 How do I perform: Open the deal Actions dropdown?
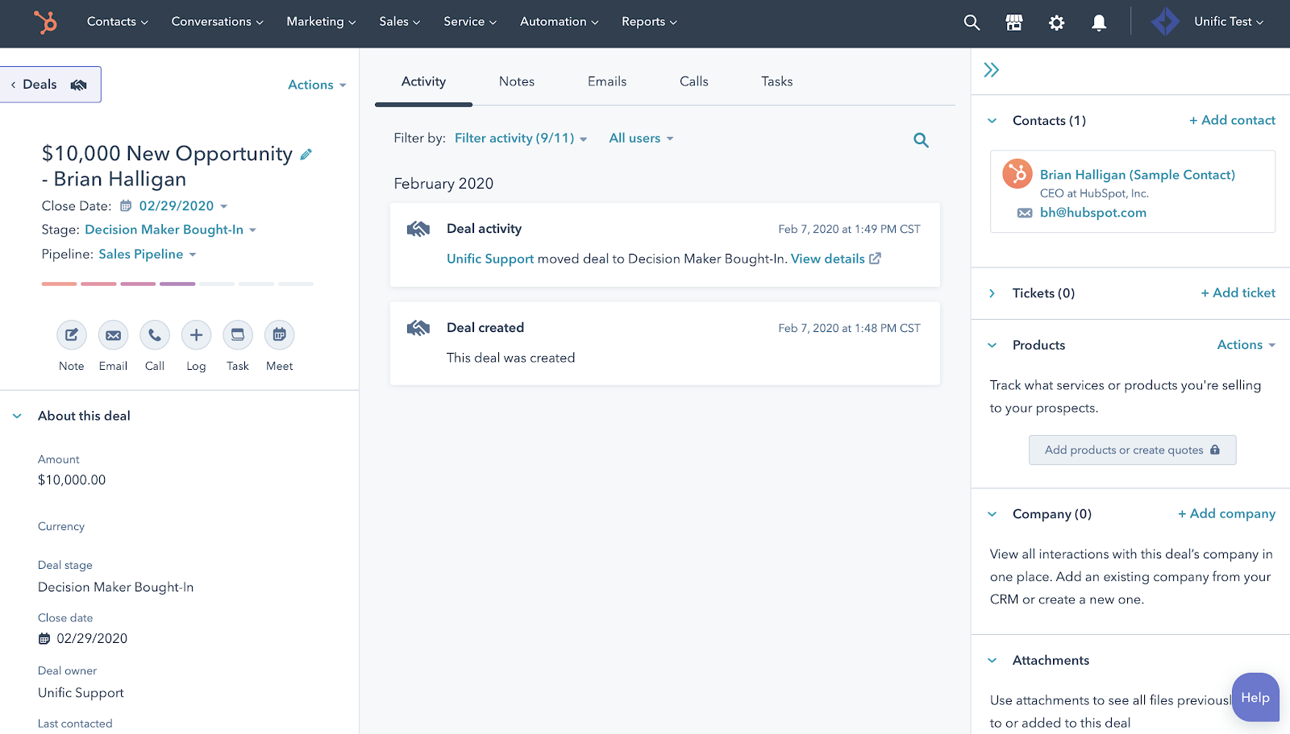tap(317, 85)
